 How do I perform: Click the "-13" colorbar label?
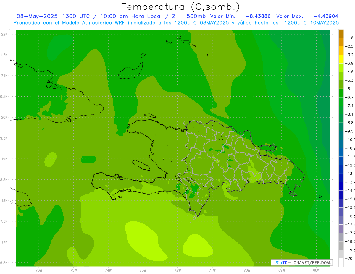349,174
